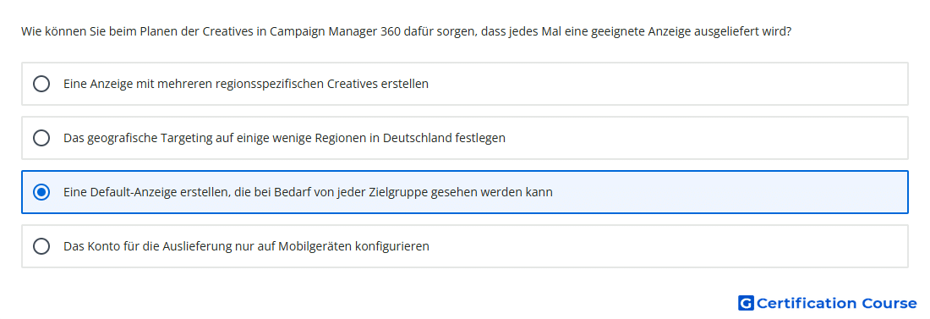Click the blue G logo icon
Viewport: 930px width, 319px height.
pos(746,303)
